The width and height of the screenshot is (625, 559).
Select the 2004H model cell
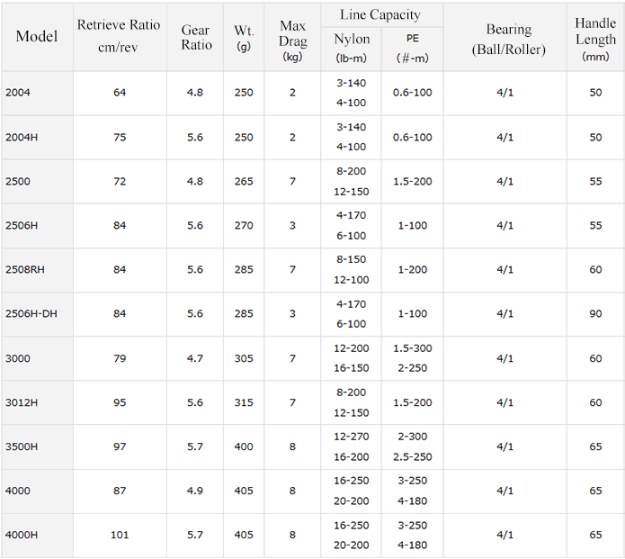pyautogui.click(x=22, y=138)
